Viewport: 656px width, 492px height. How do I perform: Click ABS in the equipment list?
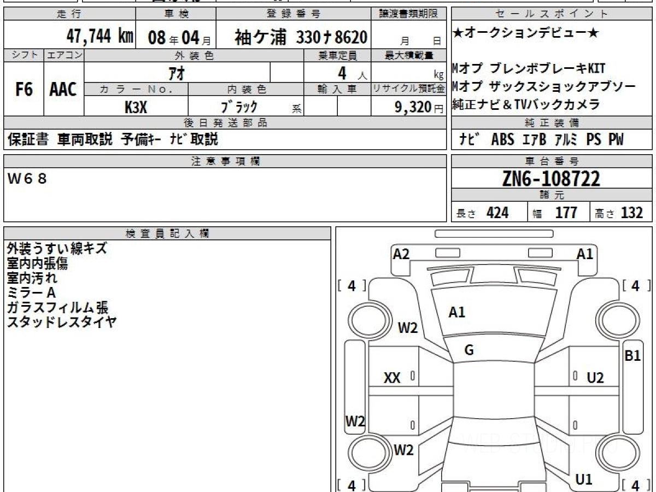[503, 140]
